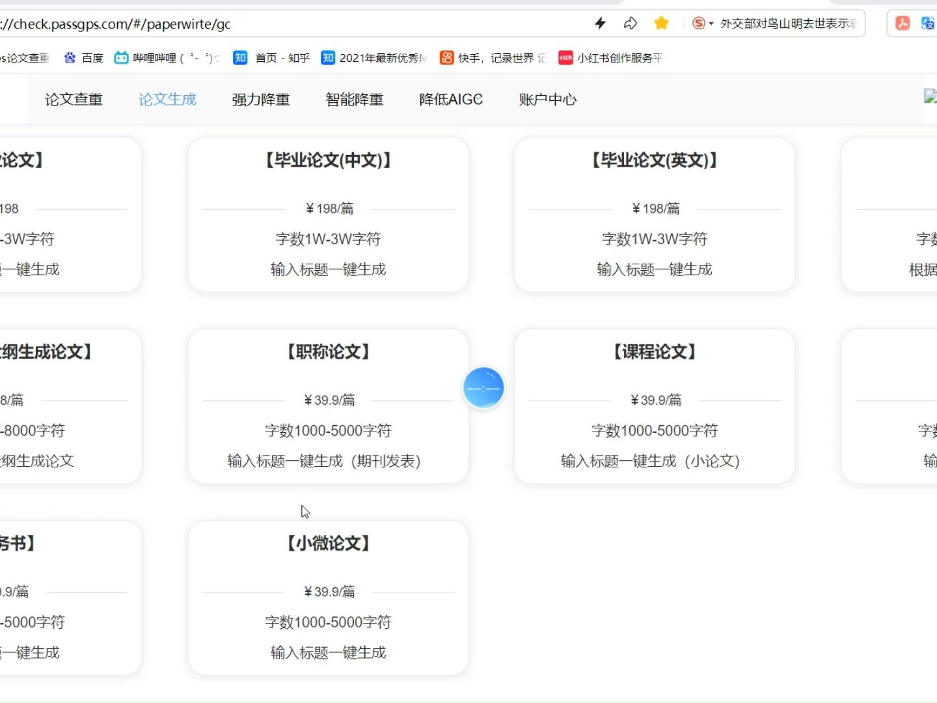
Task: Click the lightning bolt speed-mode icon
Action: (600, 23)
